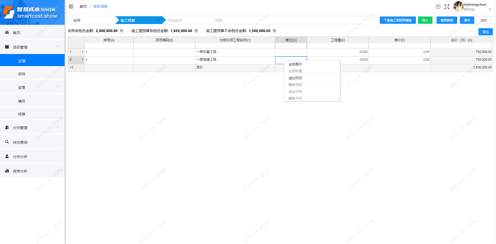Collapse the sidebar with the hamburger icon
This screenshot has width=496, height=244.
71,6
